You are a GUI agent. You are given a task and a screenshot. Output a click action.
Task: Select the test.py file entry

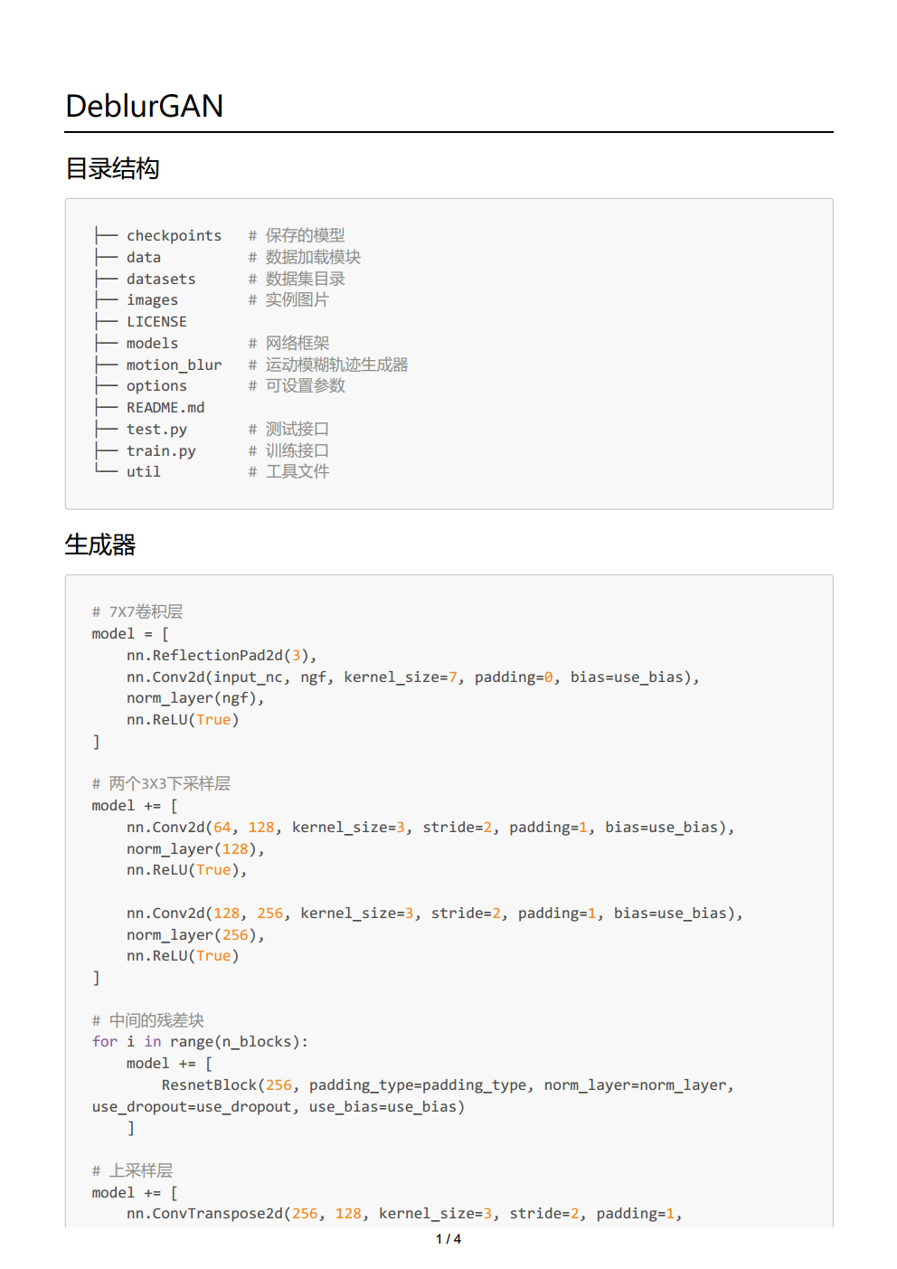click(156, 429)
